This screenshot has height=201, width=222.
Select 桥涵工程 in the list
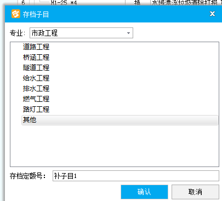(x=36, y=58)
